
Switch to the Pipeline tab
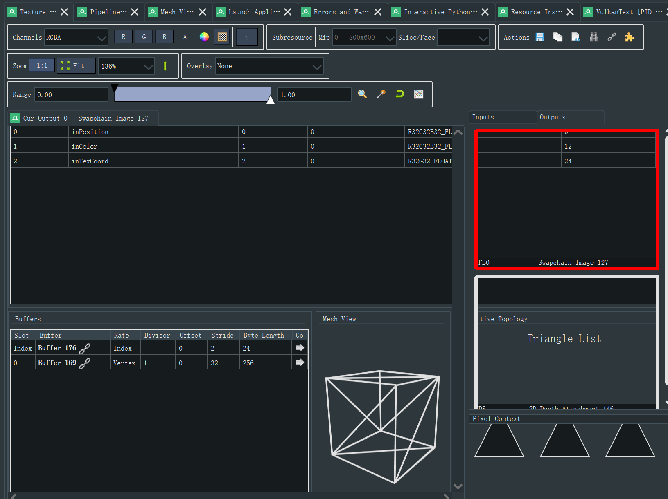108,12
